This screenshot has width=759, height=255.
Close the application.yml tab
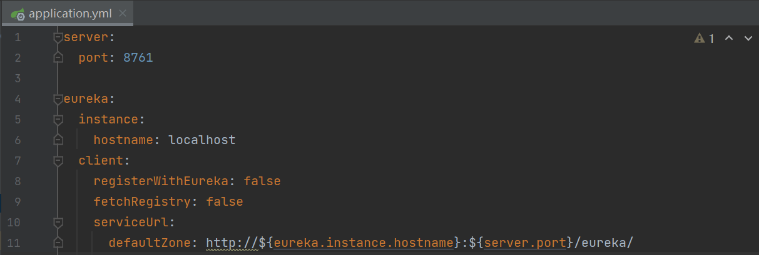(x=121, y=13)
